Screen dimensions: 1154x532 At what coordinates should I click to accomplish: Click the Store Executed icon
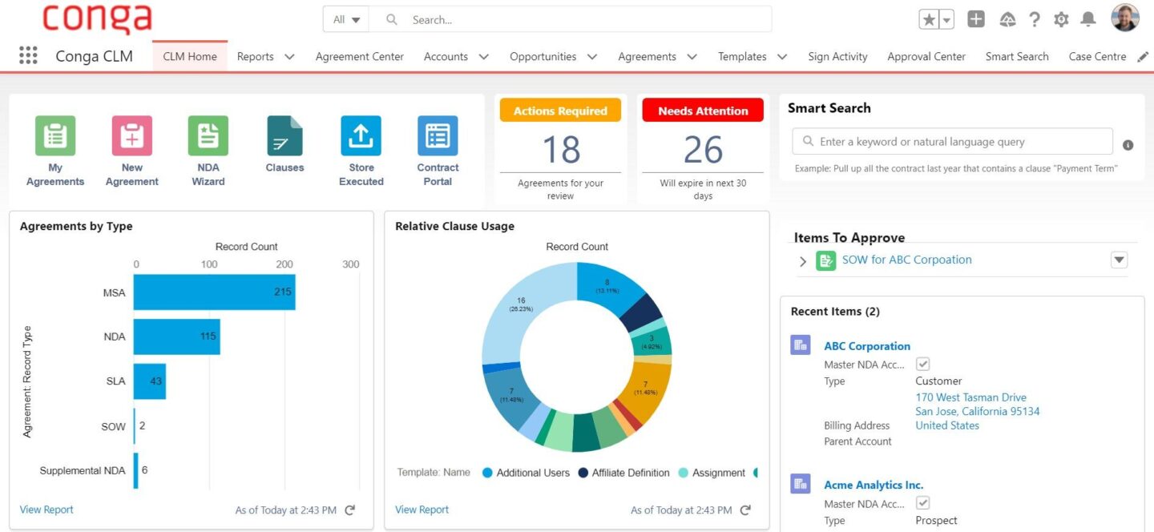[x=361, y=136]
